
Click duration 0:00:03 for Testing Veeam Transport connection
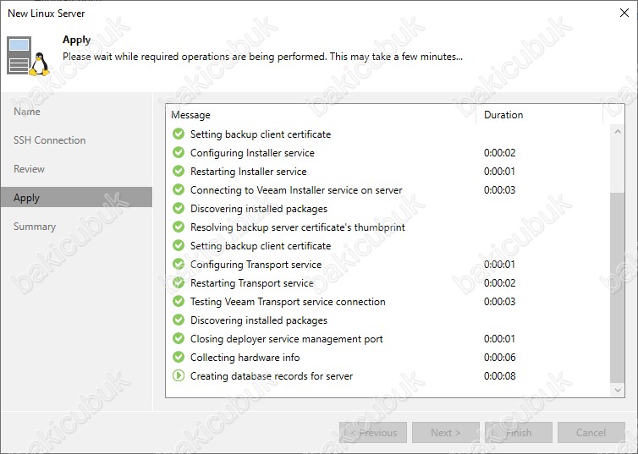pos(500,302)
